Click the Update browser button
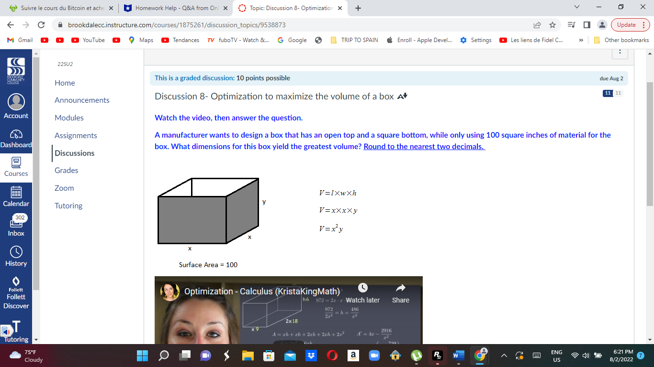The width and height of the screenshot is (654, 367). pos(629,25)
